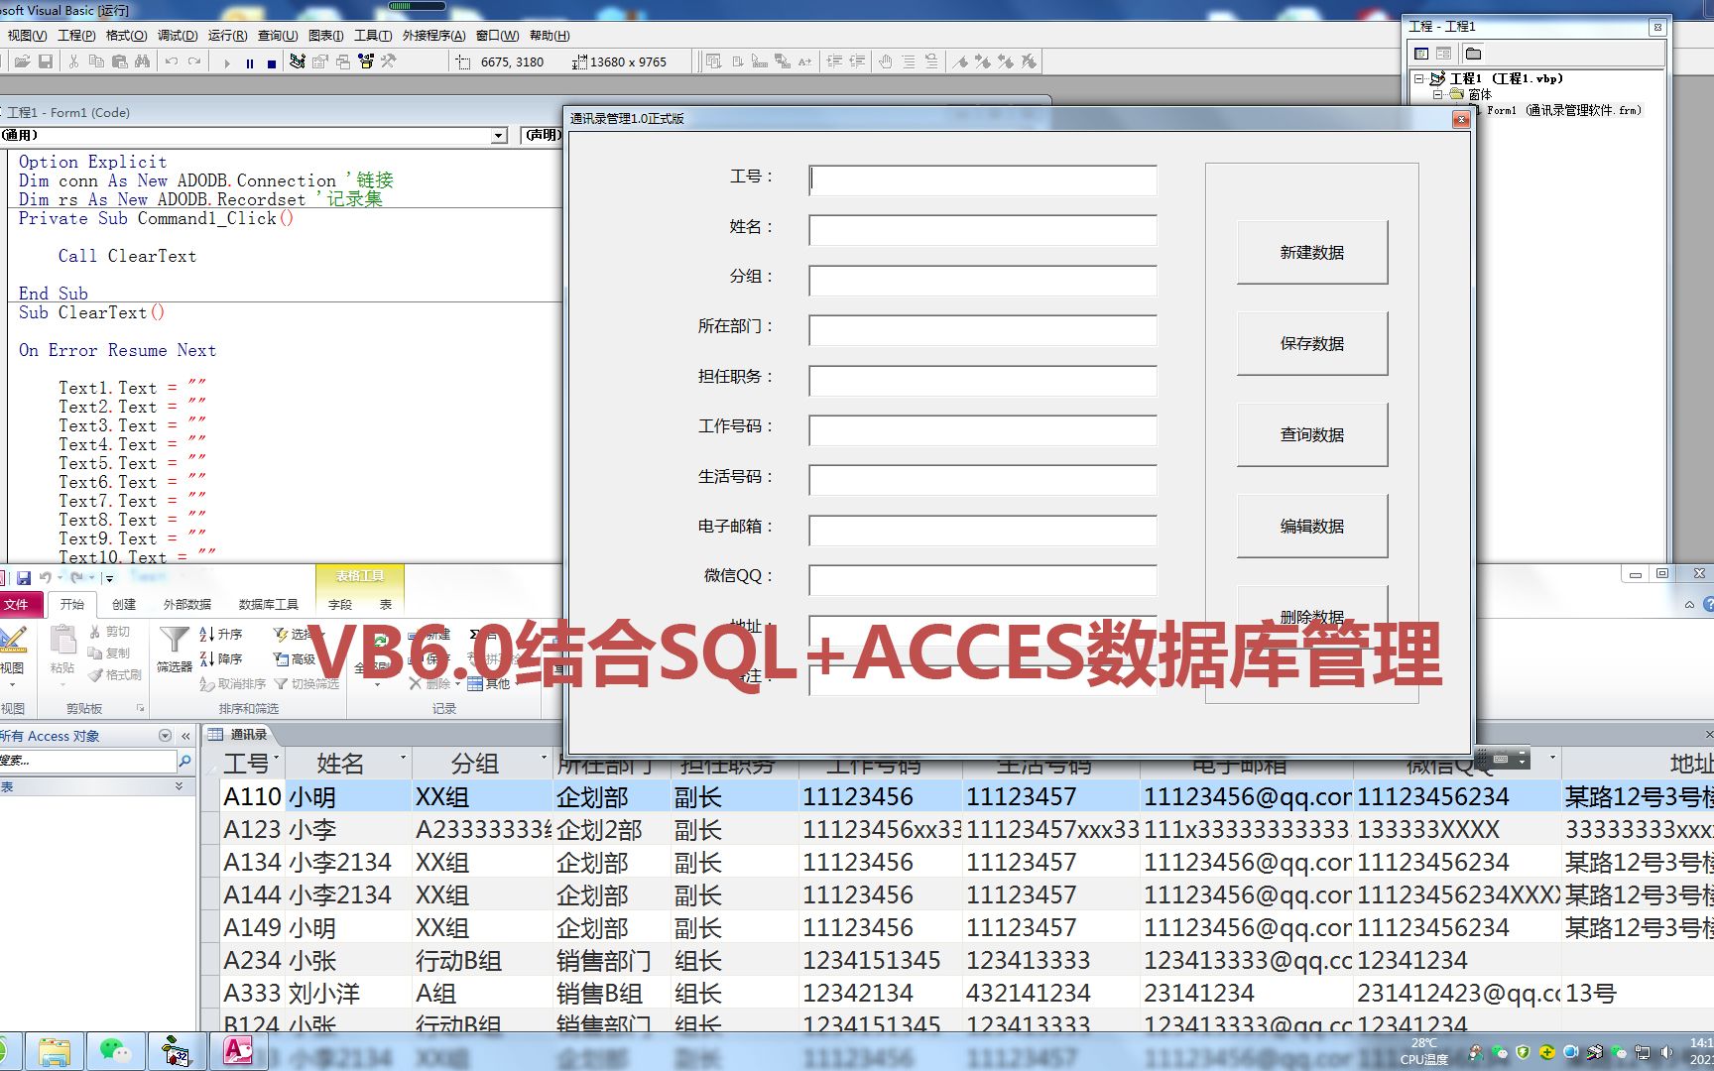Click the 电子邮箱 input field
Viewport: 1714px width, 1071px height.
click(983, 531)
